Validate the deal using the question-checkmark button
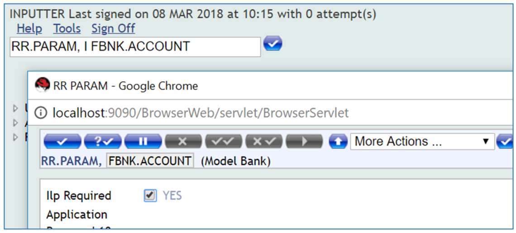This screenshot has height=233, width=516. click(x=103, y=141)
